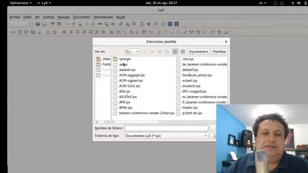
Task: Click the Open document folder icon
Action: click(38, 24)
